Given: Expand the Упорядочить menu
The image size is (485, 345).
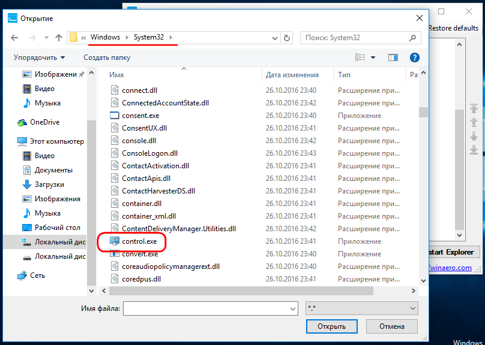Looking at the screenshot, I should pyautogui.click(x=39, y=57).
